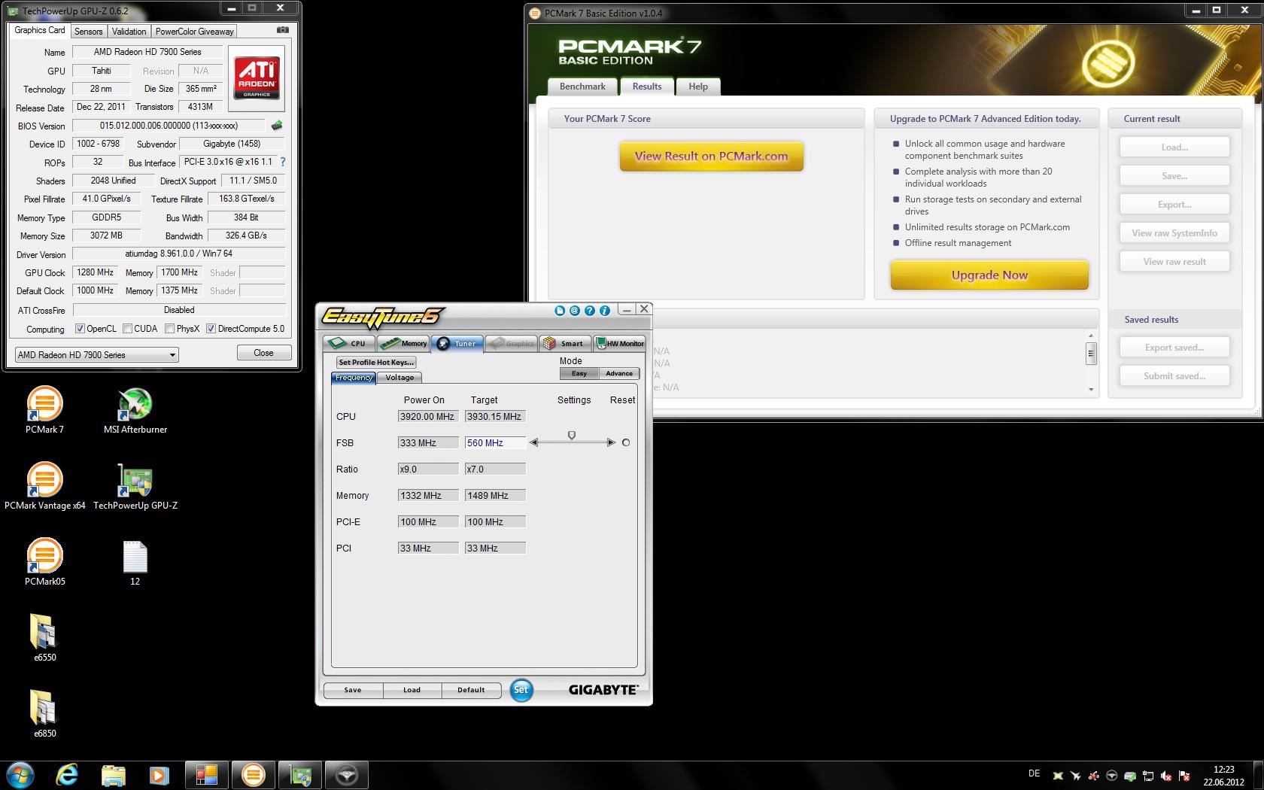Click Show Desktop strip beside the clock
The width and height of the screenshot is (1264, 790).
(1258, 775)
